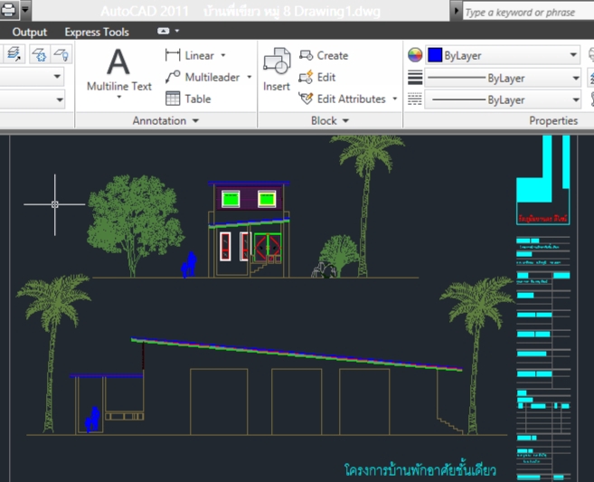Expand the Quick Access toolbar dropdown arrow
594x482 pixels.
(x=25, y=9)
